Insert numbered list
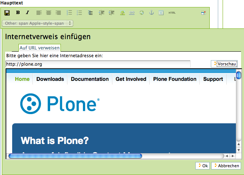The image size is (244, 175). (69, 13)
